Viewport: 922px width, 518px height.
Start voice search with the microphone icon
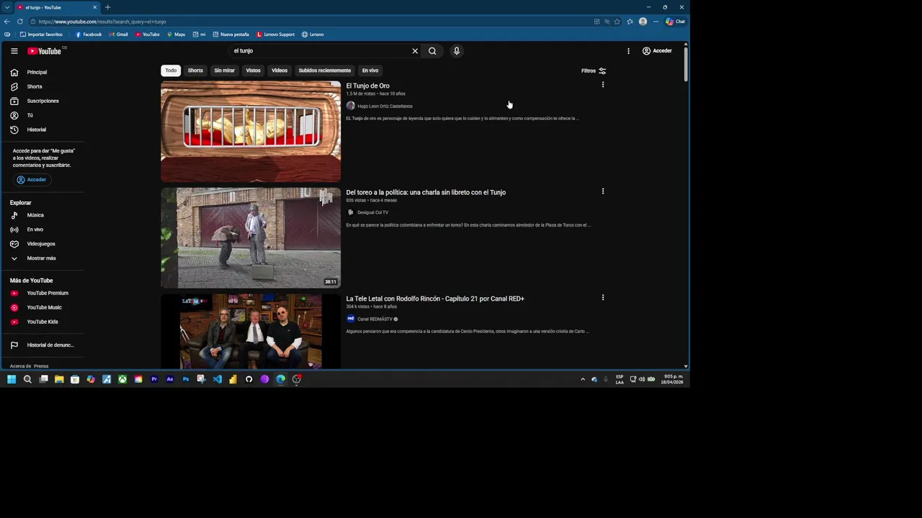click(456, 51)
